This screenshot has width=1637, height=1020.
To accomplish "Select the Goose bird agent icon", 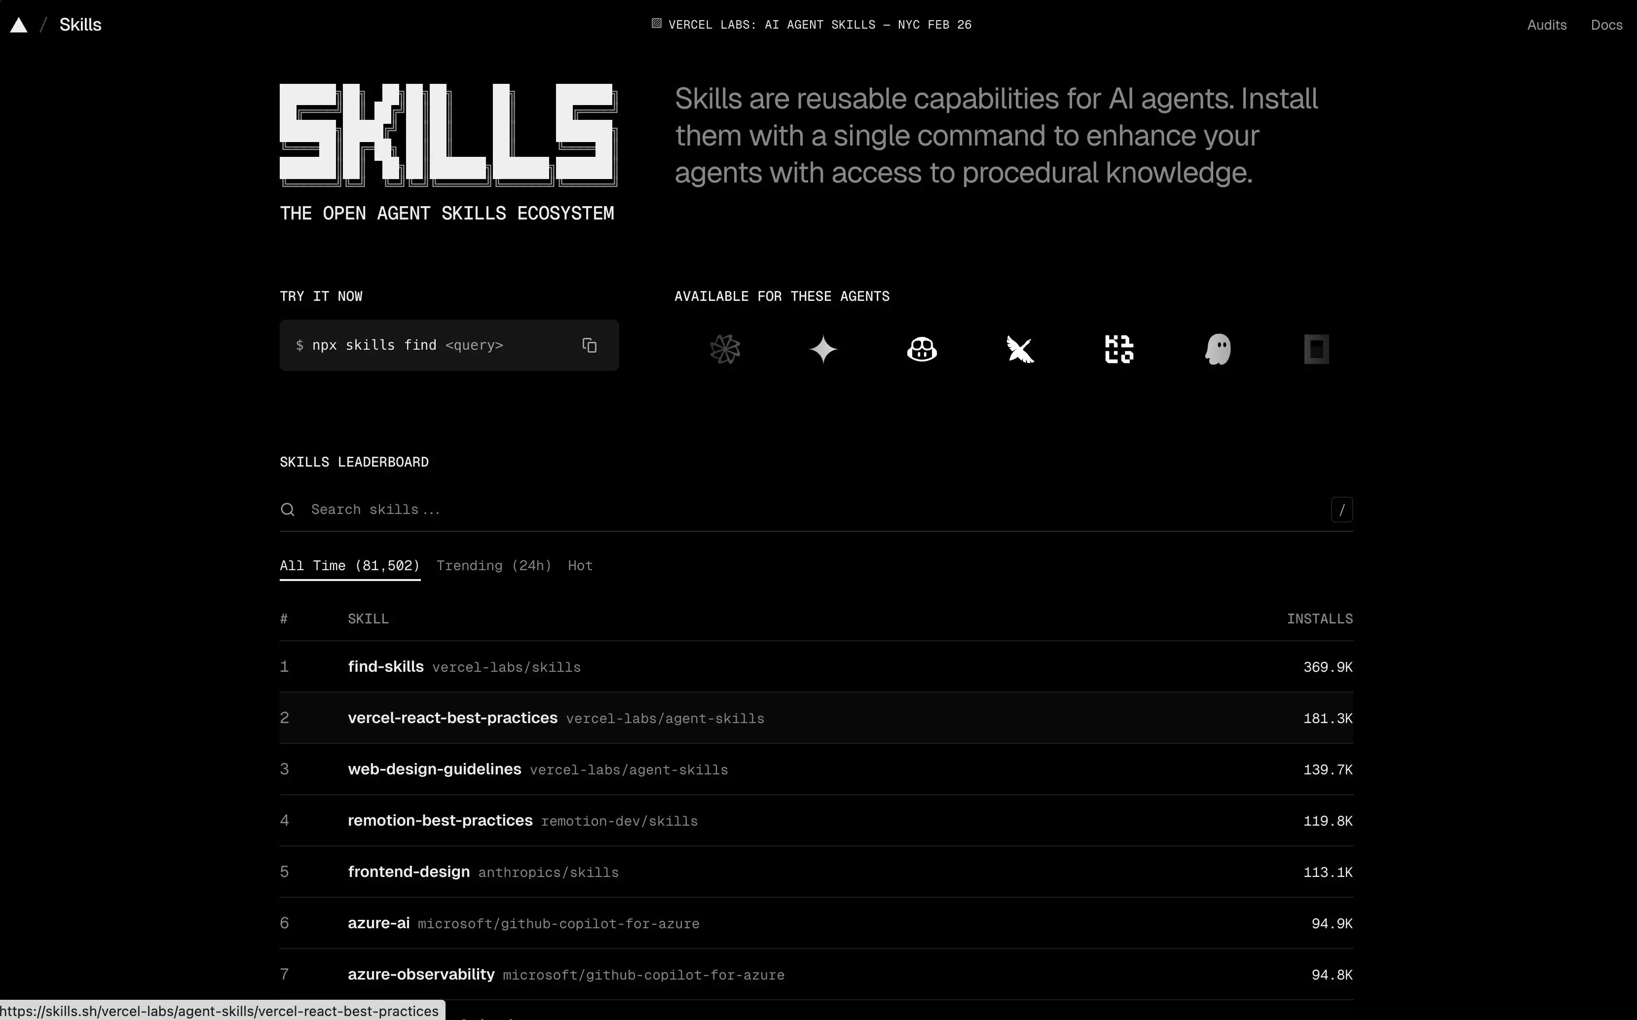I will click(1020, 349).
